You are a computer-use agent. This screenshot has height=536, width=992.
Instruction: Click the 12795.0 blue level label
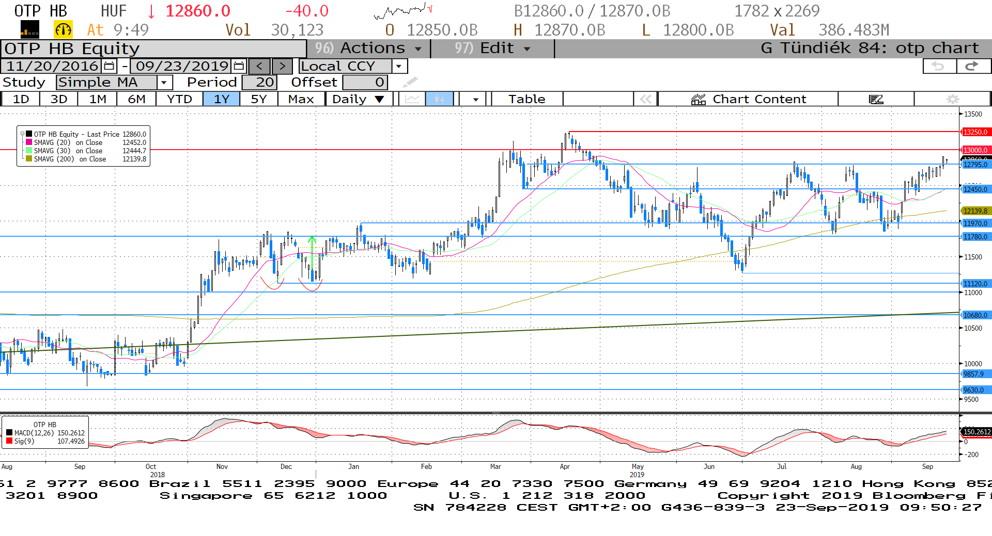975,165
